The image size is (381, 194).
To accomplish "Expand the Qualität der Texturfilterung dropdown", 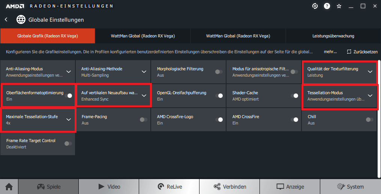I will pyautogui.click(x=370, y=72).
